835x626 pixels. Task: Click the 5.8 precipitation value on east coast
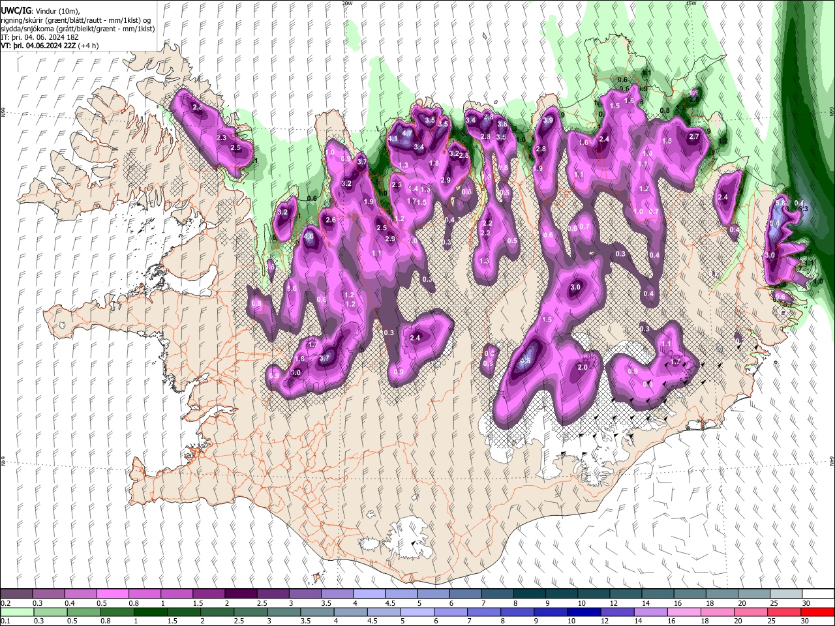[780, 203]
